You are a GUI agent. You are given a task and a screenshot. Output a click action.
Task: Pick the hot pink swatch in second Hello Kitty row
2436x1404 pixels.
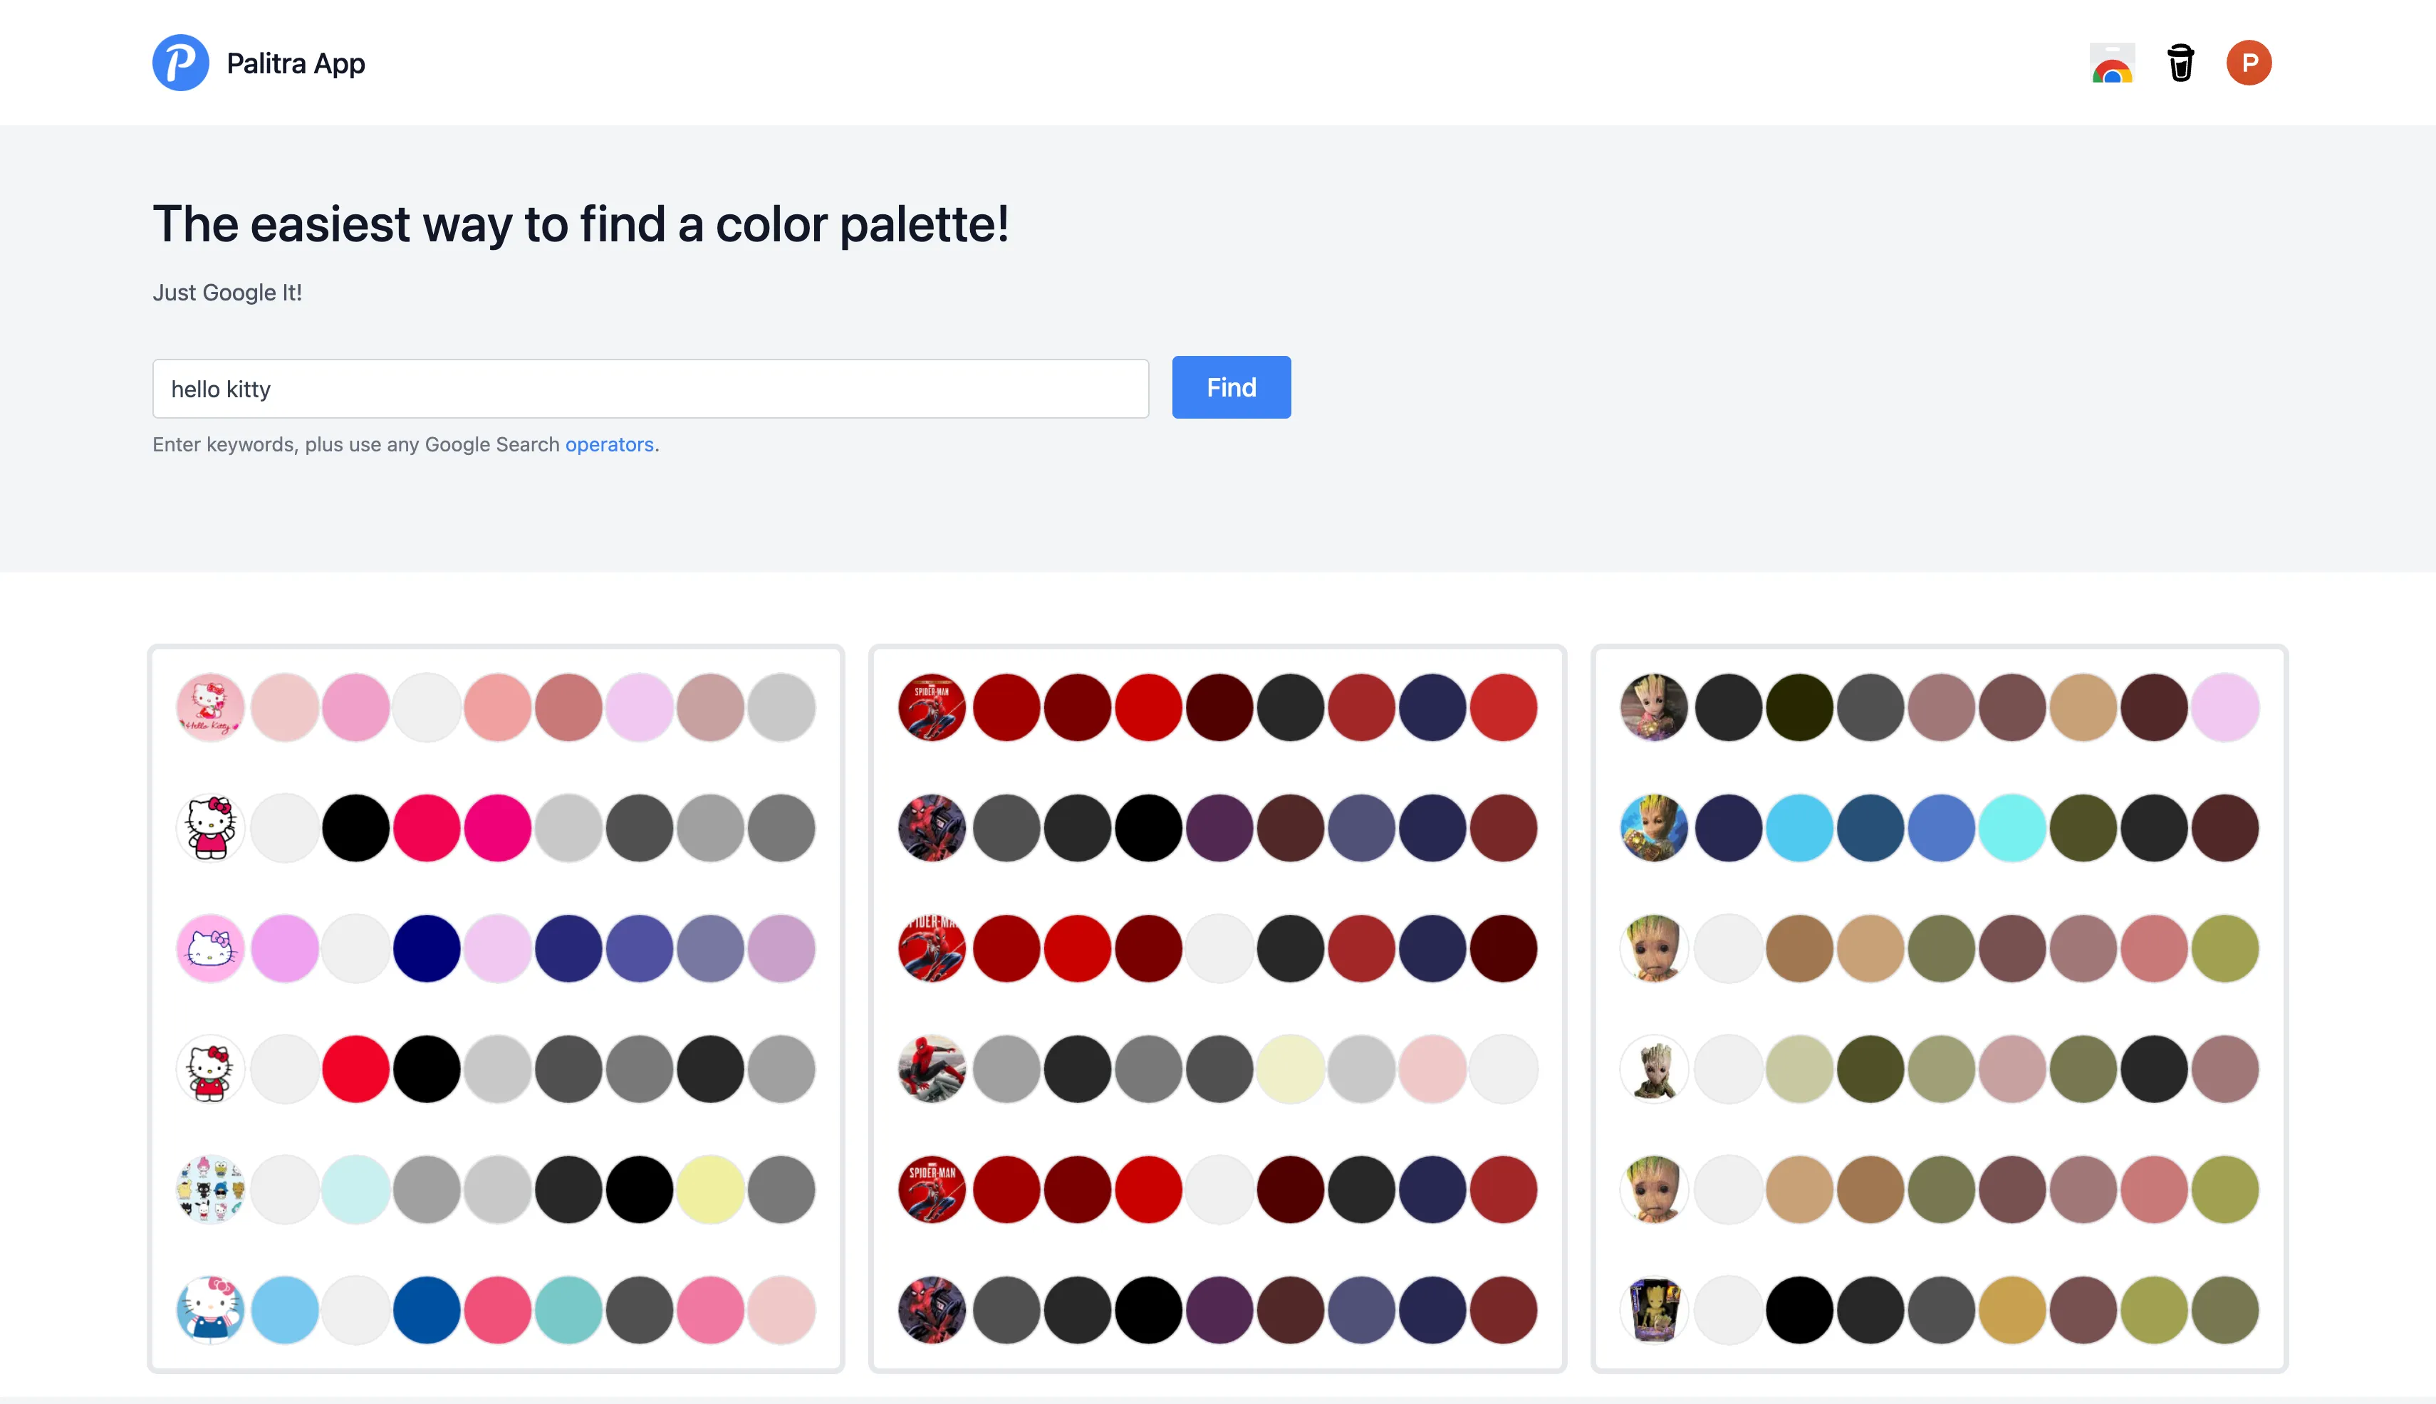pyautogui.click(x=498, y=827)
